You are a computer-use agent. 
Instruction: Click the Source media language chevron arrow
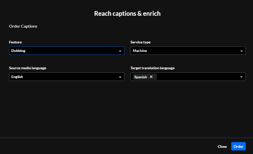tap(120, 77)
